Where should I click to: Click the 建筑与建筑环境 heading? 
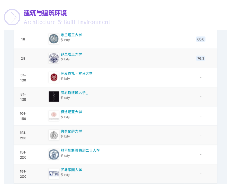[45, 13]
